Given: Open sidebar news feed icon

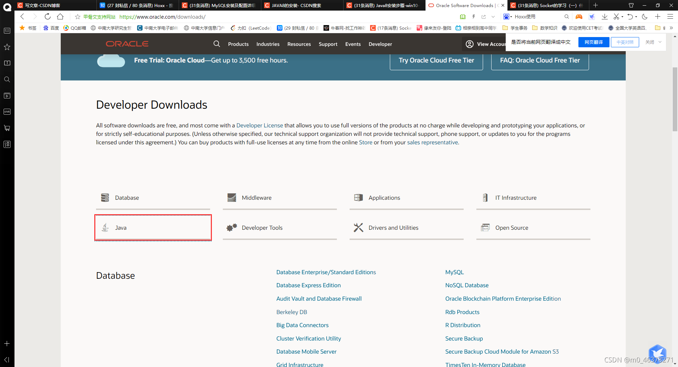Looking at the screenshot, I should [x=7, y=31].
